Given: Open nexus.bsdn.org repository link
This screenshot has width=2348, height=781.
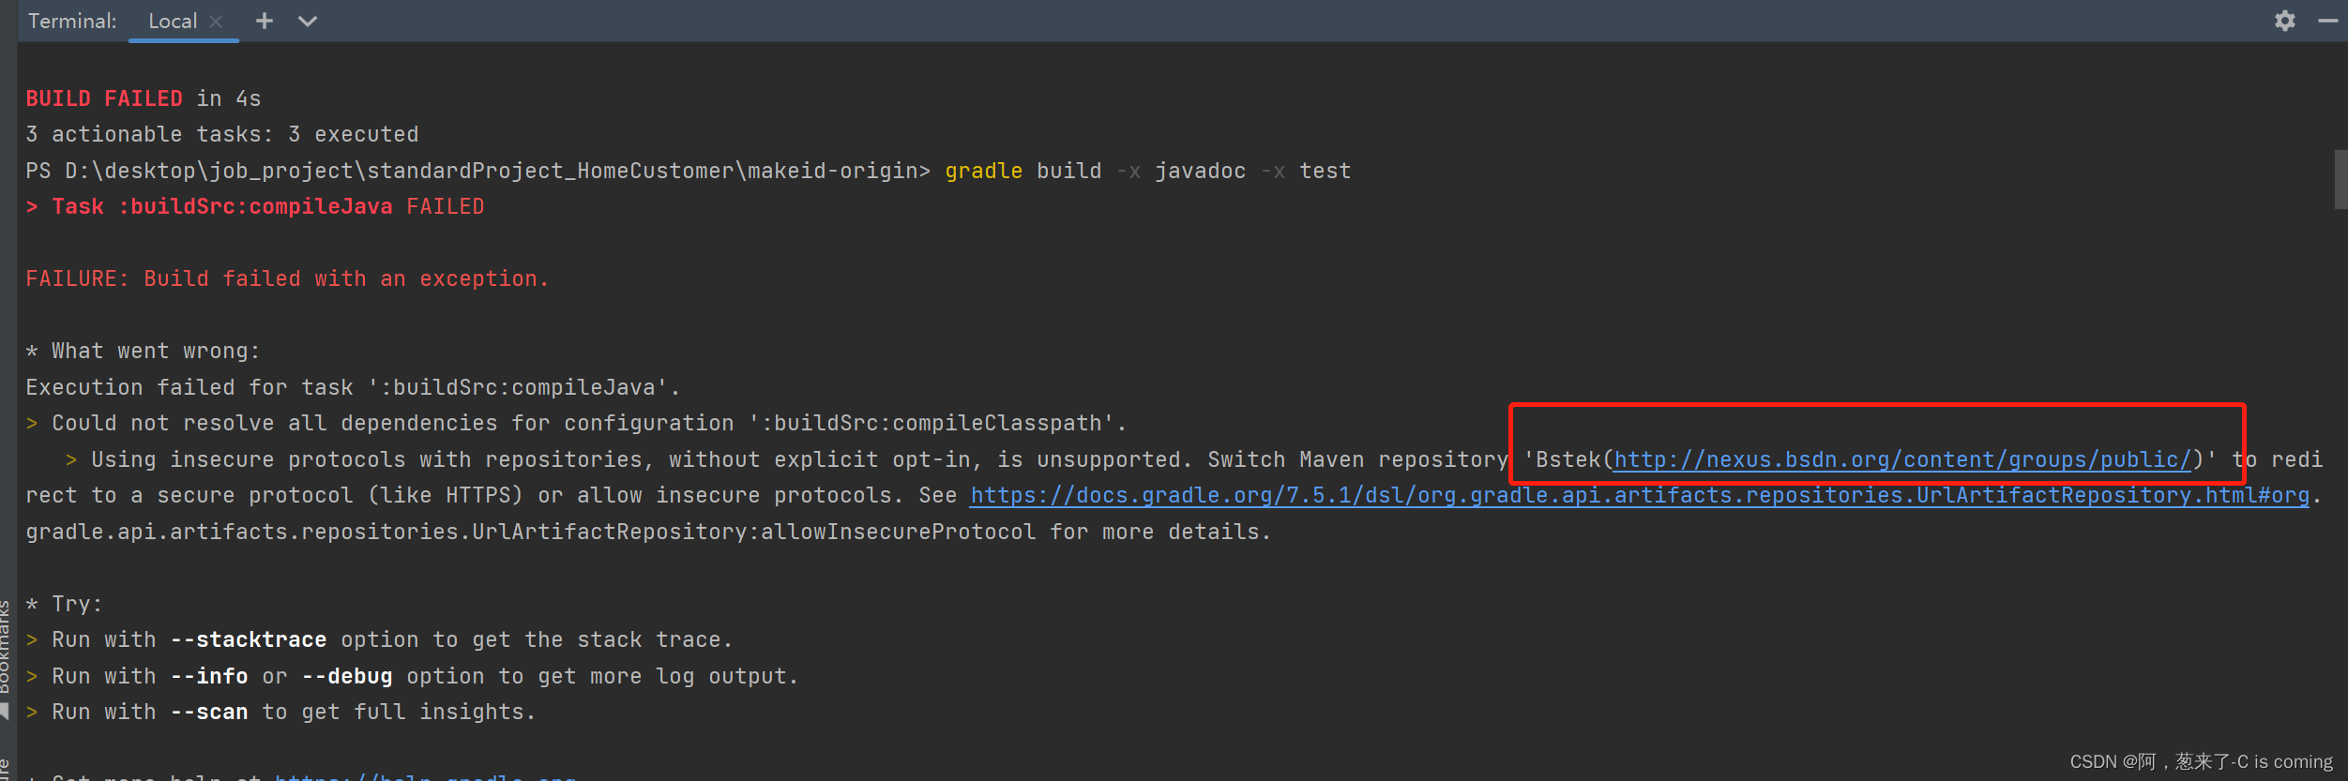Looking at the screenshot, I should pos(1902,459).
